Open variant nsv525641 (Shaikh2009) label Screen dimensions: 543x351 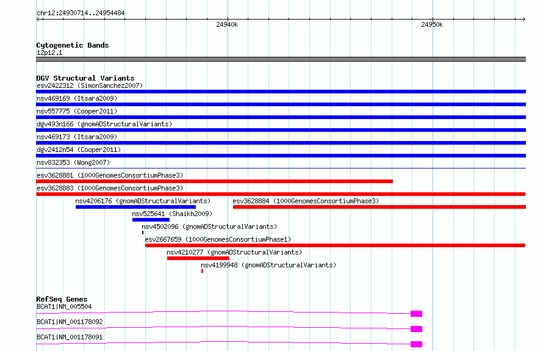pos(172,214)
